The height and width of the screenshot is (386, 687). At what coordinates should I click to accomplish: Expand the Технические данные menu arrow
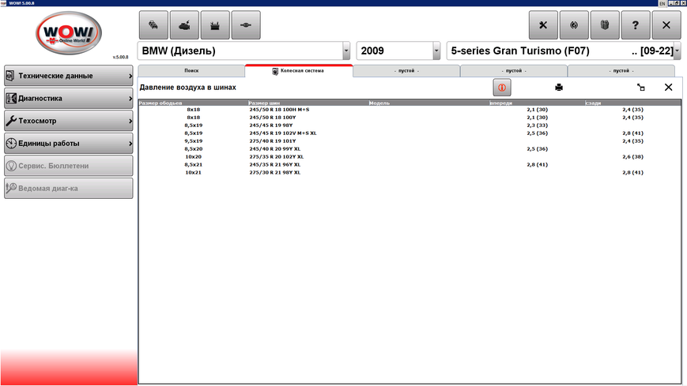pos(130,76)
